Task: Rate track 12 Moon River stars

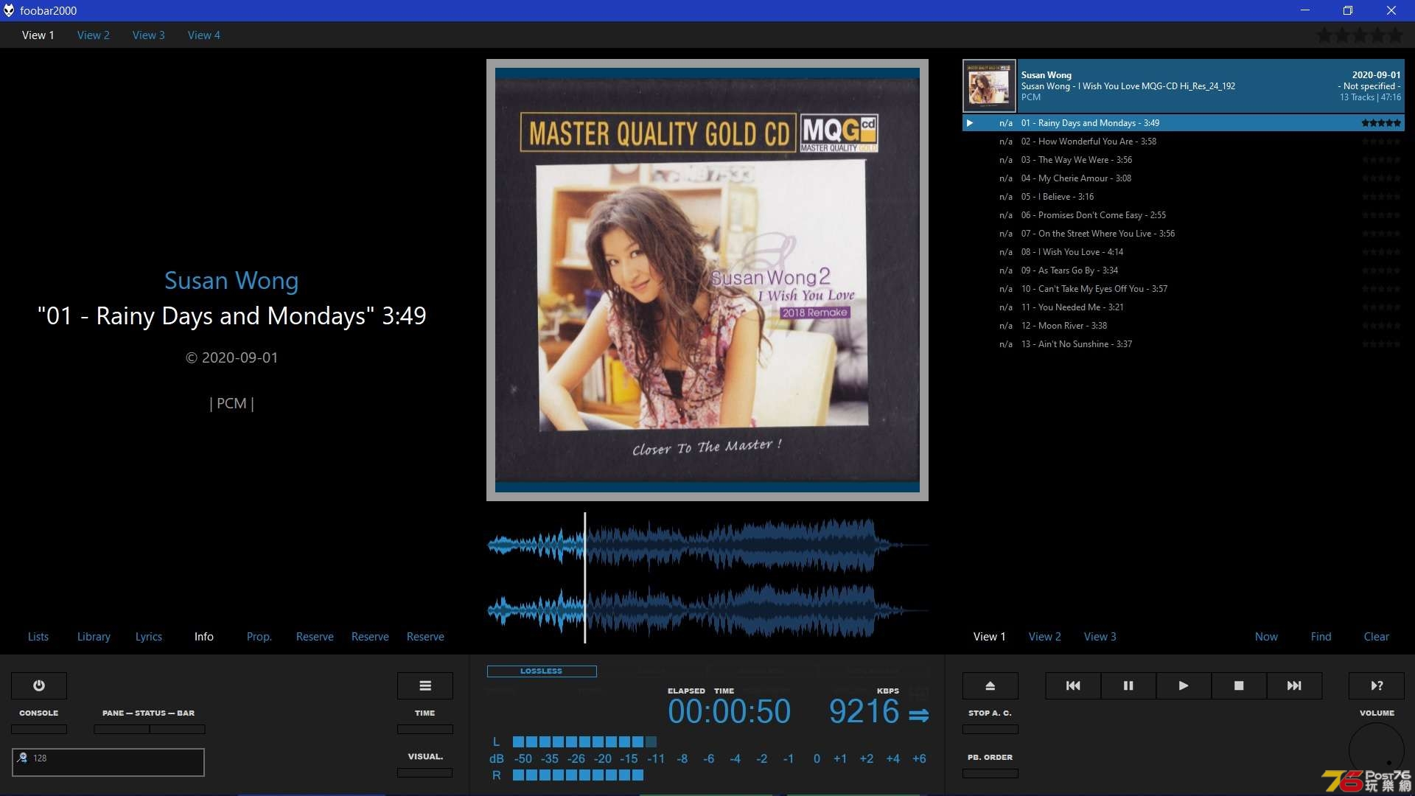Action: tap(1381, 326)
